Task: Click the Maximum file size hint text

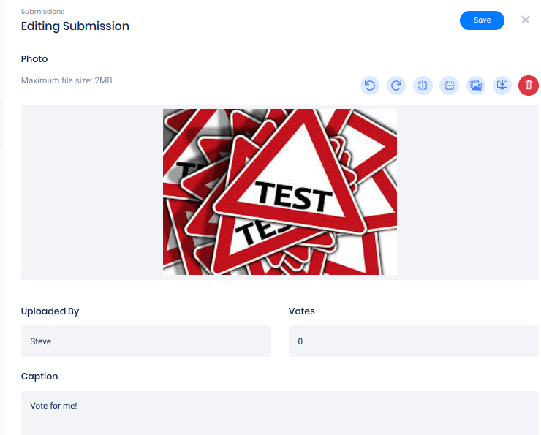Action: pos(68,80)
